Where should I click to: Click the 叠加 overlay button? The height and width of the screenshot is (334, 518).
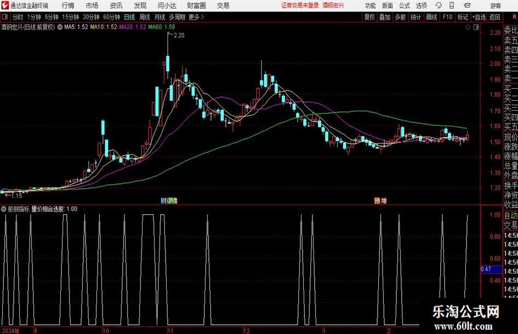pos(385,17)
